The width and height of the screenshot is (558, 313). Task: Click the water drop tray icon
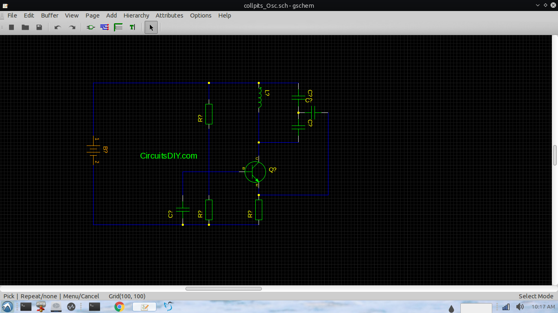(451, 309)
